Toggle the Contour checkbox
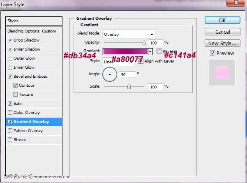The image size is (247, 183). pyautogui.click(x=15, y=85)
